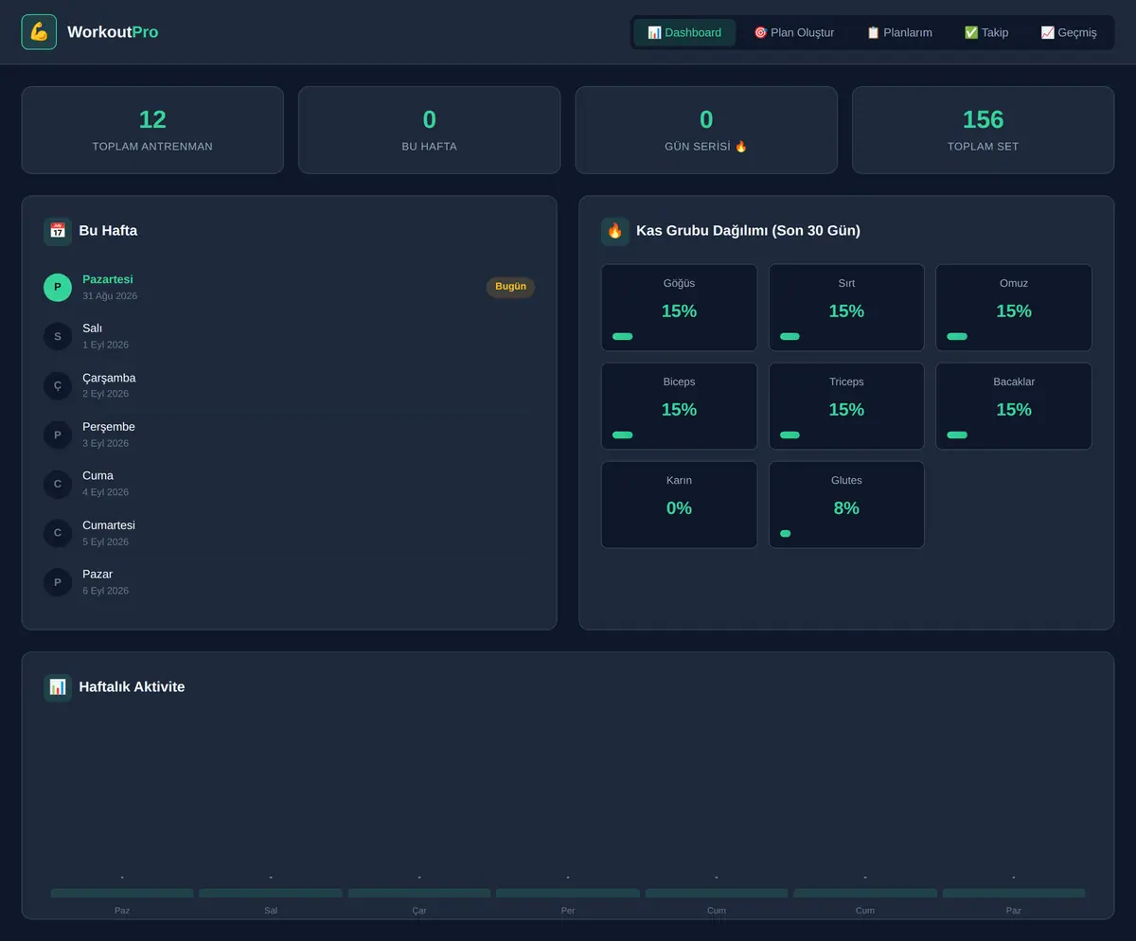Click the Per bar in weekly activity chart
Screen dimensions: 1136x941
tap(568, 893)
